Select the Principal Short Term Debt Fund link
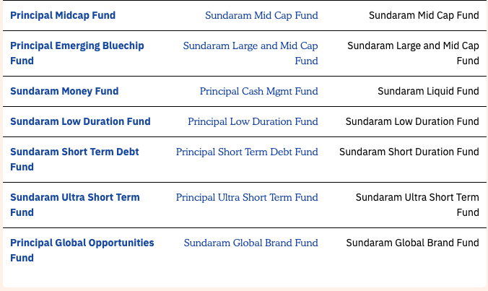Viewport: 488px width, 291px height. pos(247,152)
